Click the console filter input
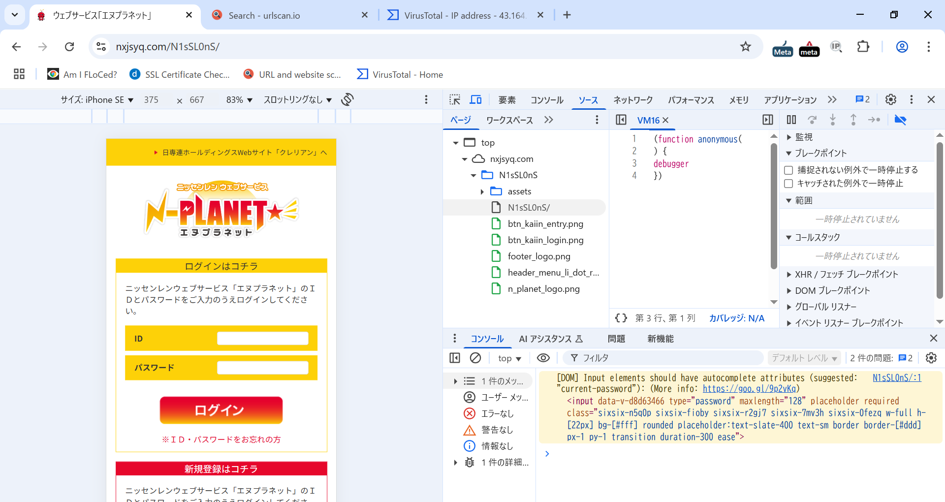 tap(662, 358)
